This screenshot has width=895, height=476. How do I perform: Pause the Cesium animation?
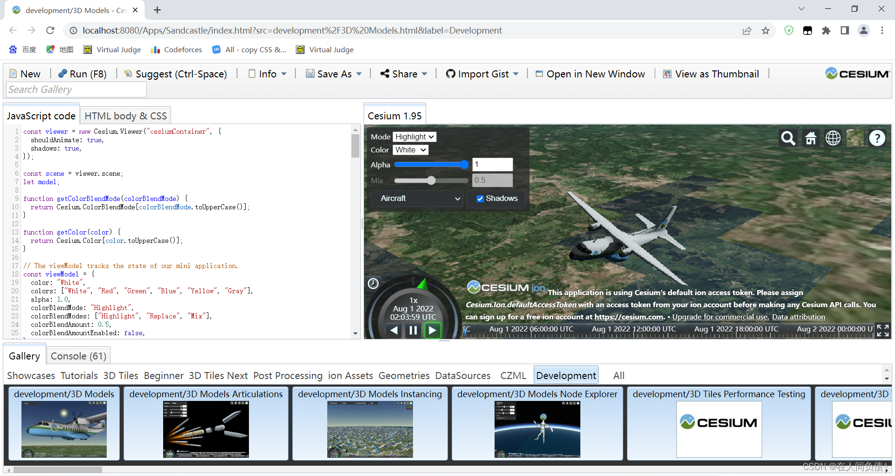tap(413, 330)
